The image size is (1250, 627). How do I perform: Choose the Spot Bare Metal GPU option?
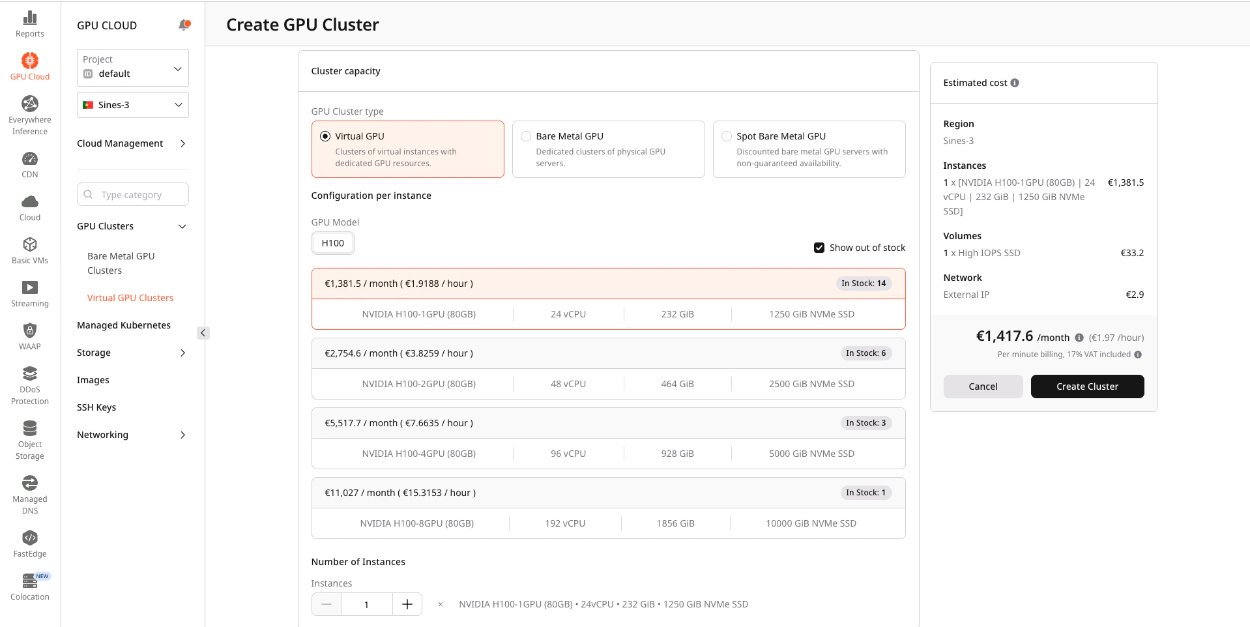click(727, 136)
